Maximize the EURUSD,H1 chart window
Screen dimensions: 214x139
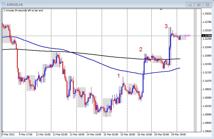199,5
